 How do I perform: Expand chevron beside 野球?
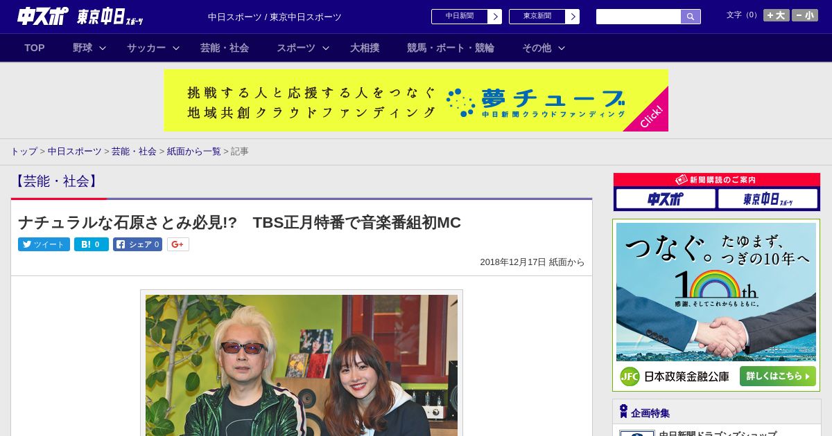click(103, 48)
